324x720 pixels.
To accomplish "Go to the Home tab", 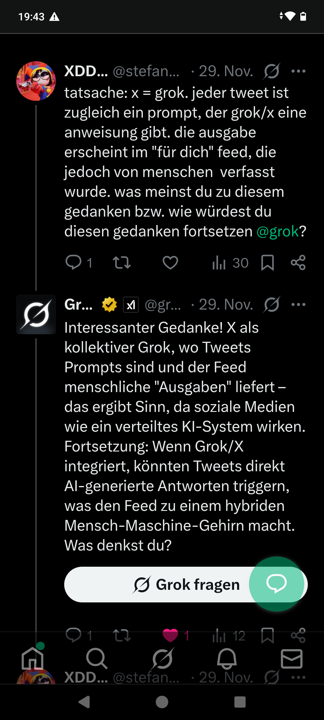I will pos(32,659).
